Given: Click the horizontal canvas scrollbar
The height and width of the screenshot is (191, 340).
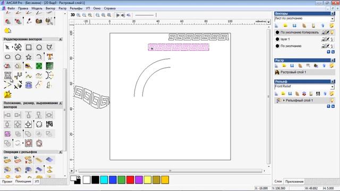Looking at the screenshot, I should (x=170, y=171).
